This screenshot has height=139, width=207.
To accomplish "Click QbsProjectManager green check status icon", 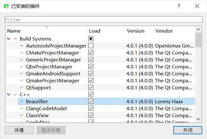I will 22,66.
